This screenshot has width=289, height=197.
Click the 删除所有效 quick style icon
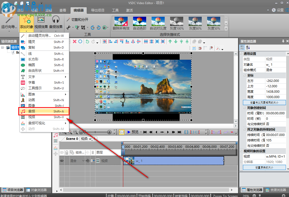click(x=121, y=22)
